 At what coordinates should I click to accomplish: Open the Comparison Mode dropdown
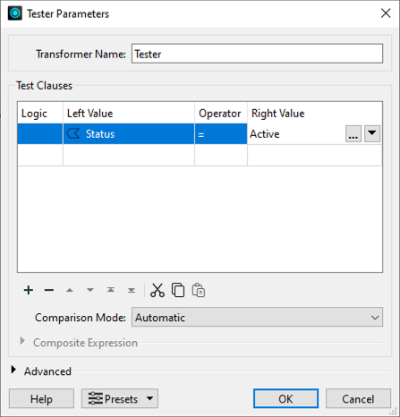(x=257, y=317)
